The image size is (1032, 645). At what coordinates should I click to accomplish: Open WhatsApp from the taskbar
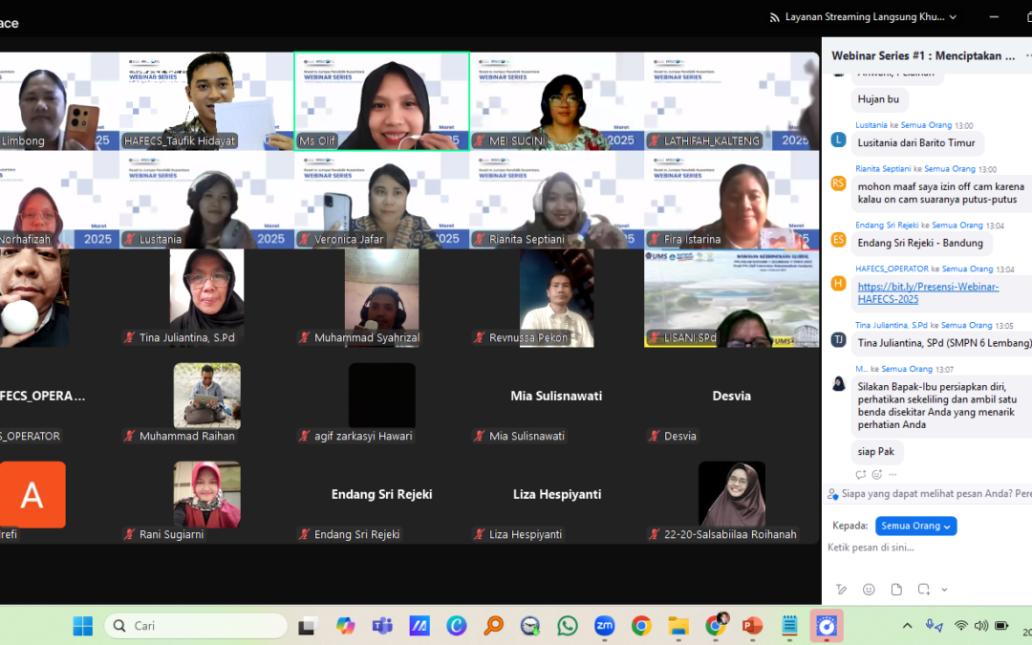click(x=568, y=626)
